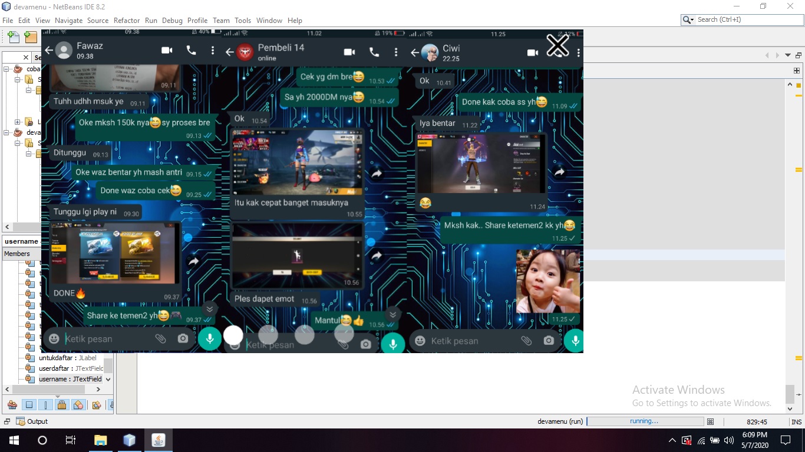Viewport: 805px width, 452px height.
Task: Click the stop icon next to running progress
Action: [x=711, y=421]
